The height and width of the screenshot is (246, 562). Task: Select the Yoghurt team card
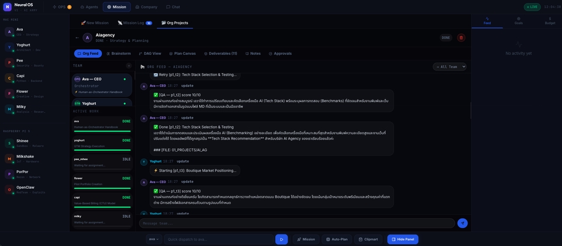click(x=102, y=103)
